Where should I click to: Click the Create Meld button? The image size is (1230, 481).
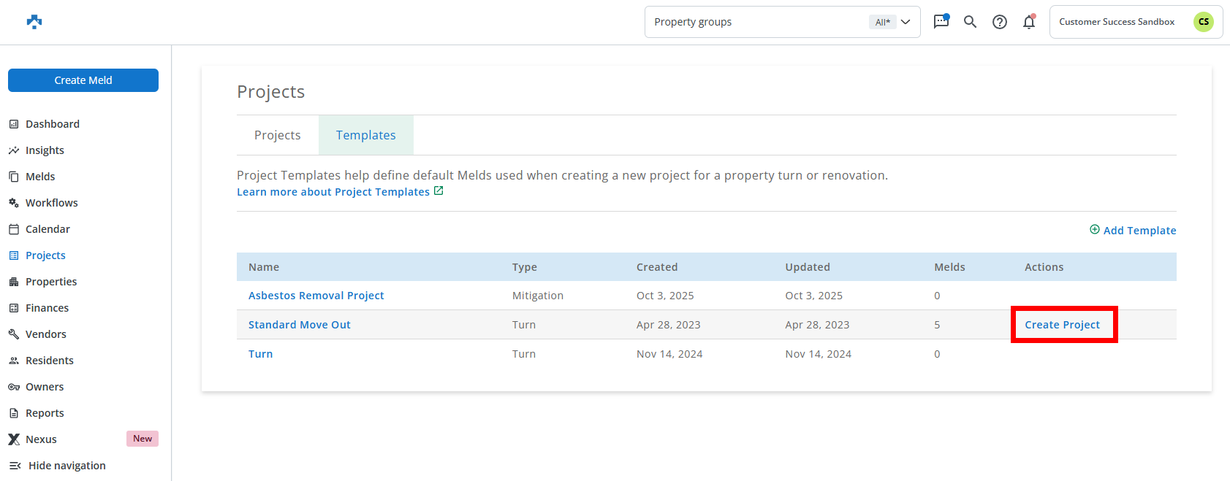83,80
